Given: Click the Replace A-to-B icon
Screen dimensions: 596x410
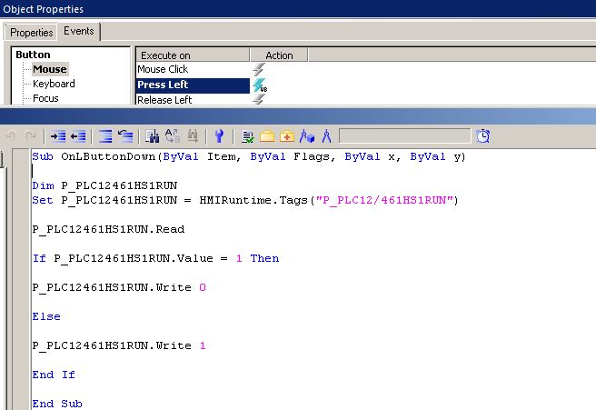Looking at the screenshot, I should [173, 135].
